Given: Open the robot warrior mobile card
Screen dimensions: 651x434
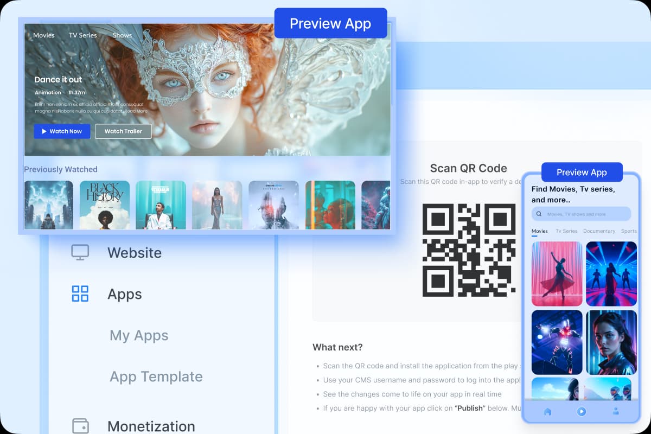Looking at the screenshot, I should point(557,342).
